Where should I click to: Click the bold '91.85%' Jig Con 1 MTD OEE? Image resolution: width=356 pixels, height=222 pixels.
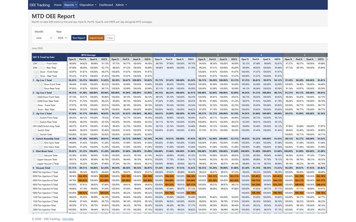coord(104,80)
